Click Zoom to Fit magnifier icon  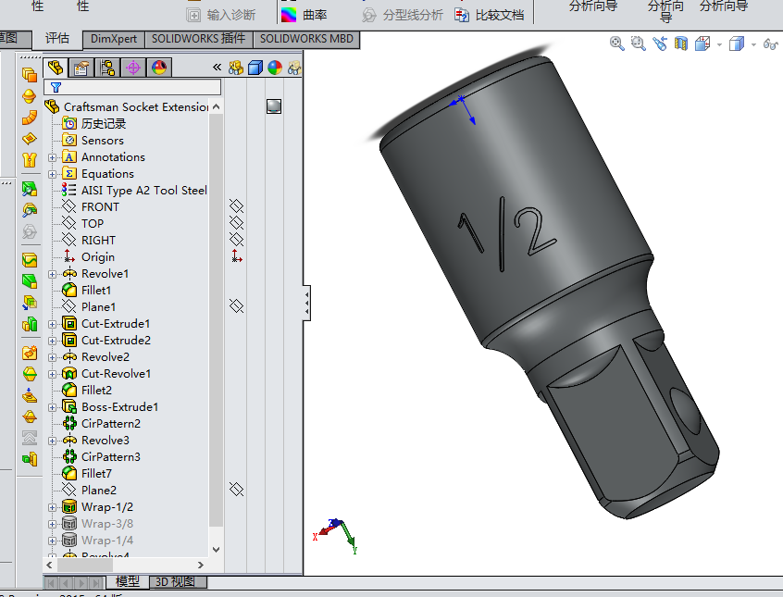point(617,44)
